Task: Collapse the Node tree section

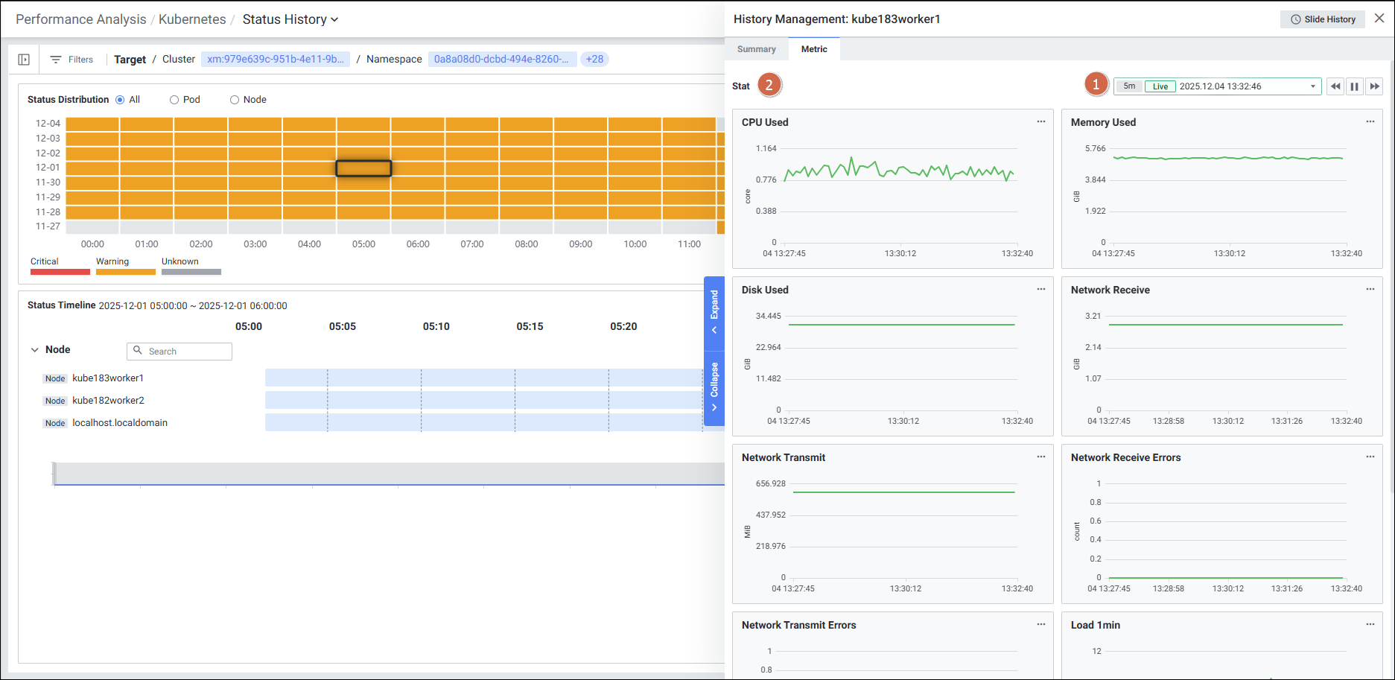Action: [x=34, y=350]
